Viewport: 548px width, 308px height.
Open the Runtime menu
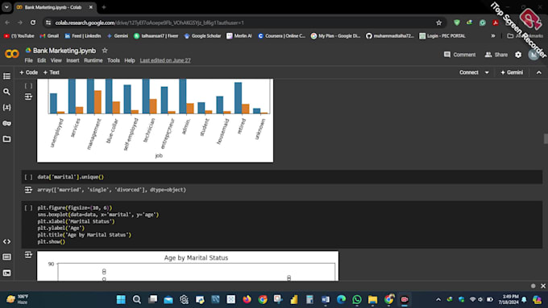click(x=93, y=60)
